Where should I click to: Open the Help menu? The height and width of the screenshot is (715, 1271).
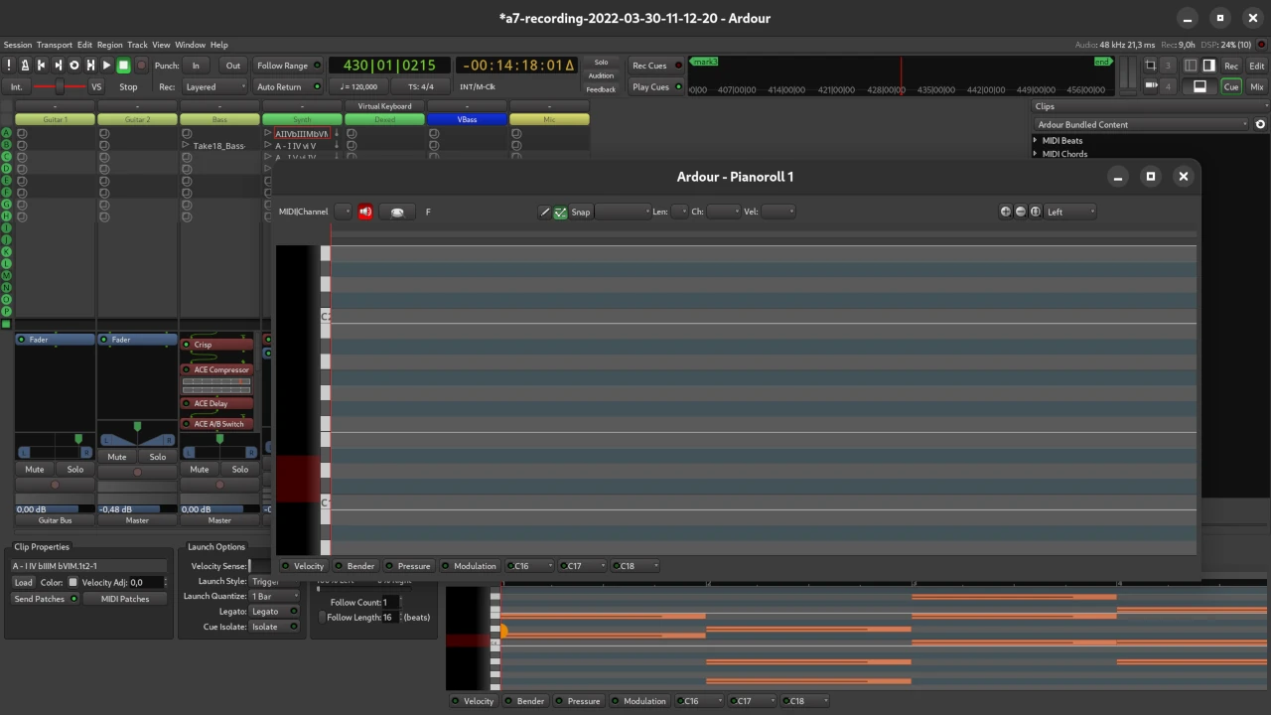click(x=218, y=45)
